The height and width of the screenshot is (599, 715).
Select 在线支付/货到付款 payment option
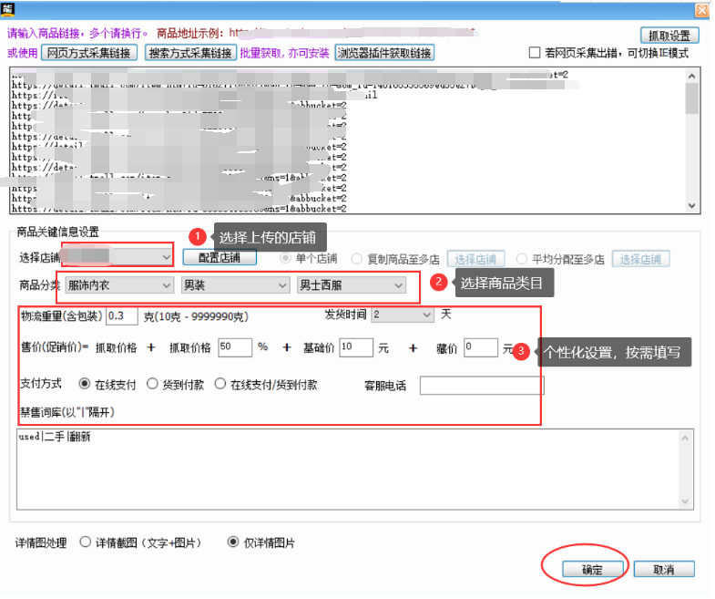(x=220, y=384)
